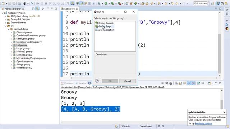Screen dimensions: 230x129
Task: Click the green Run toolbar icon
Action: tap(106, 3)
